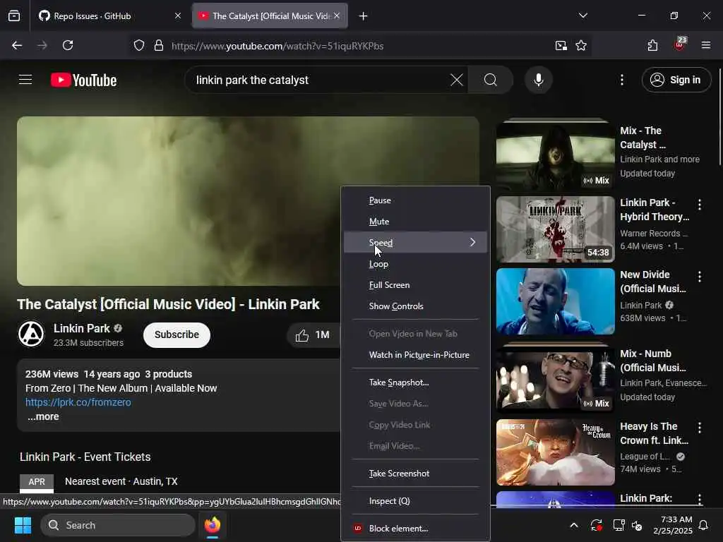Go to YouTube home logo
Image resolution: width=723 pixels, height=542 pixels.
coord(83,80)
